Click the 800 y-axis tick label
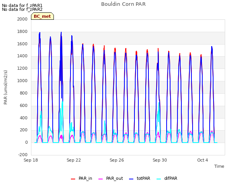Image resolution: width=248 pixels, height=186 pixels. [24, 93]
